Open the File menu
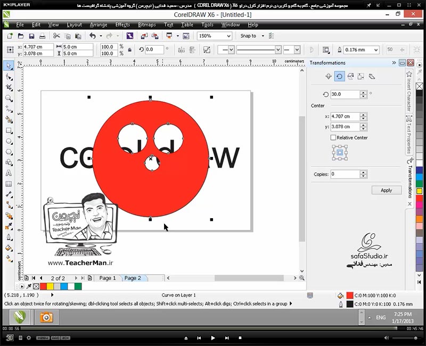The image size is (426, 346). pyautogui.click(x=20, y=24)
